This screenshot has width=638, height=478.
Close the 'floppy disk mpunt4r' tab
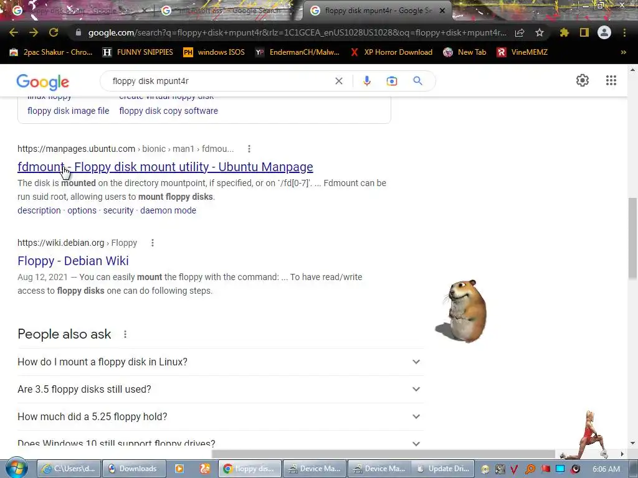(442, 11)
